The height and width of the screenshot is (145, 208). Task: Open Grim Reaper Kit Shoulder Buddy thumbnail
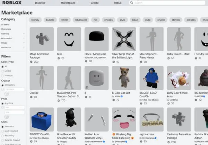pyautogui.click(x=69, y=119)
